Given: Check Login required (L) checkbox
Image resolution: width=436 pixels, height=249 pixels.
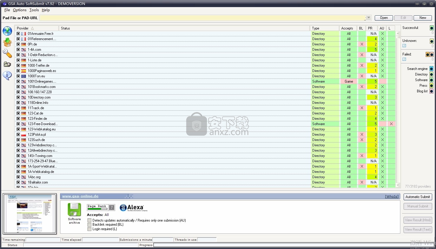Looking at the screenshot, I should click(x=89, y=229).
